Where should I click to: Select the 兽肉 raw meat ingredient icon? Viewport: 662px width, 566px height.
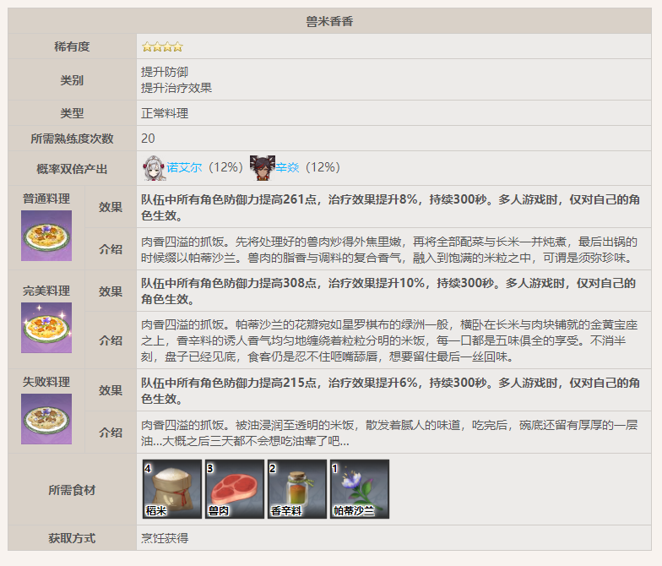click(235, 489)
